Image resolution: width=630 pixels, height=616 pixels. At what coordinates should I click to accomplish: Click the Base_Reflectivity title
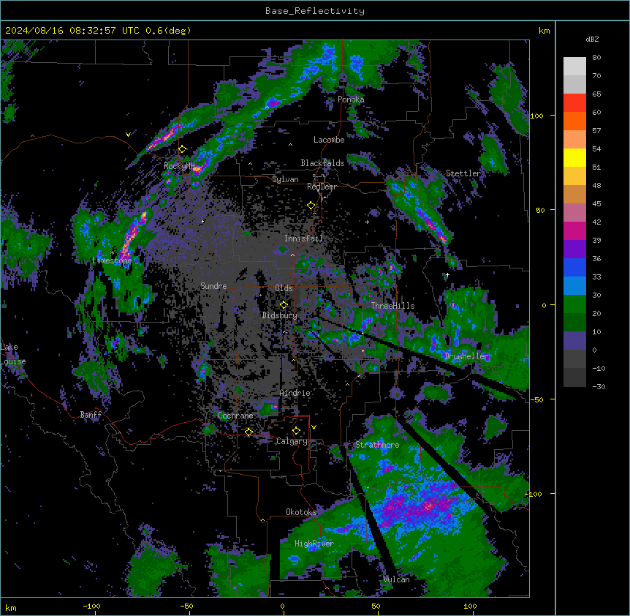tap(315, 11)
